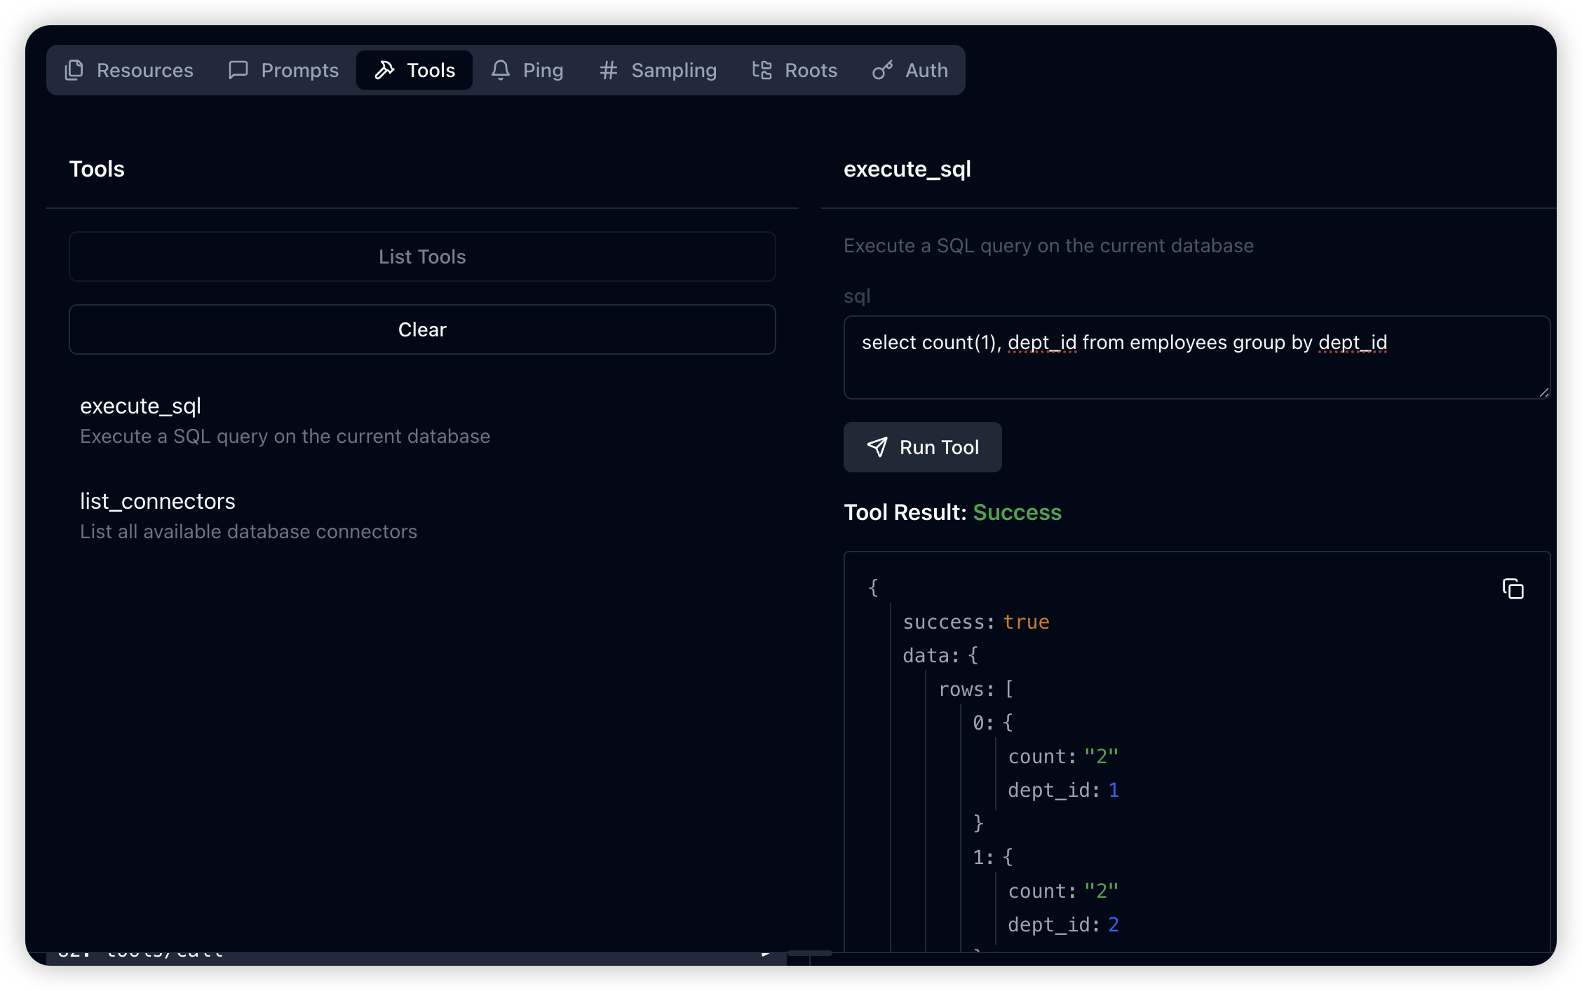This screenshot has height=991, width=1582.
Task: Click the Prompts speech bubble icon
Action: [238, 70]
